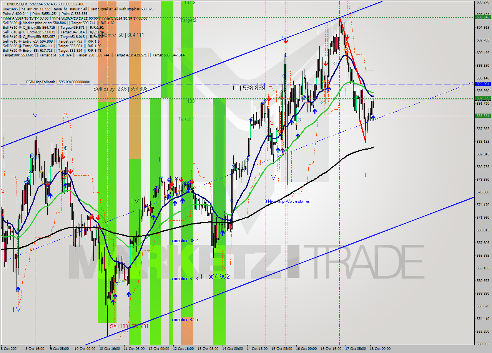Click the 'correction 87.5' label
This screenshot has width=492, height=353.
click(184, 320)
